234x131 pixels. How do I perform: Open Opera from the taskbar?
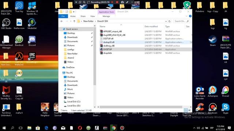[80, 128]
